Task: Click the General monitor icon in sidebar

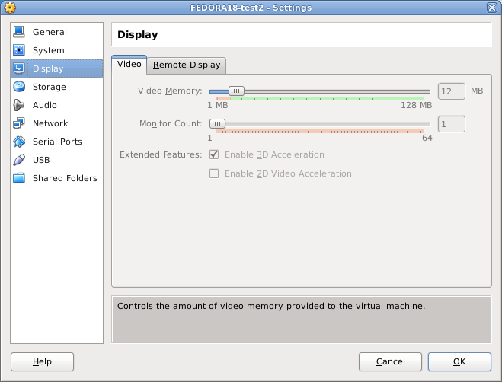Action: coord(19,32)
